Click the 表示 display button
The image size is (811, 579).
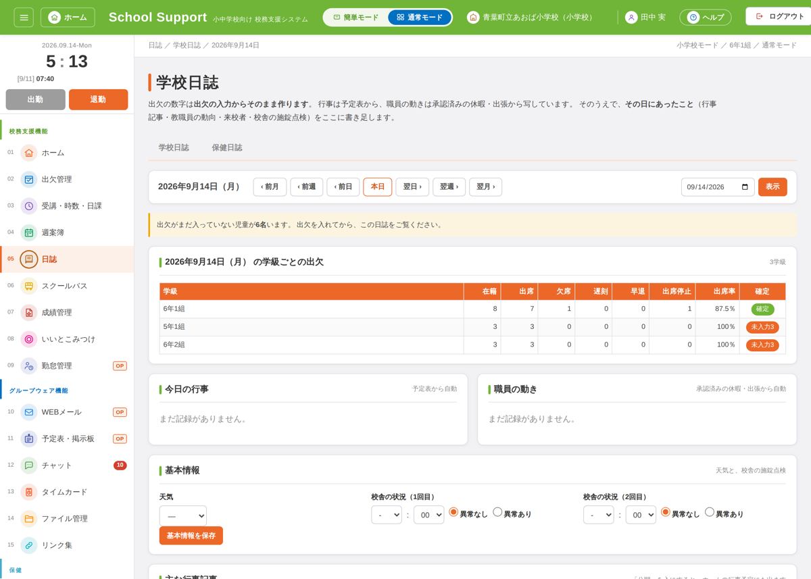(x=772, y=187)
